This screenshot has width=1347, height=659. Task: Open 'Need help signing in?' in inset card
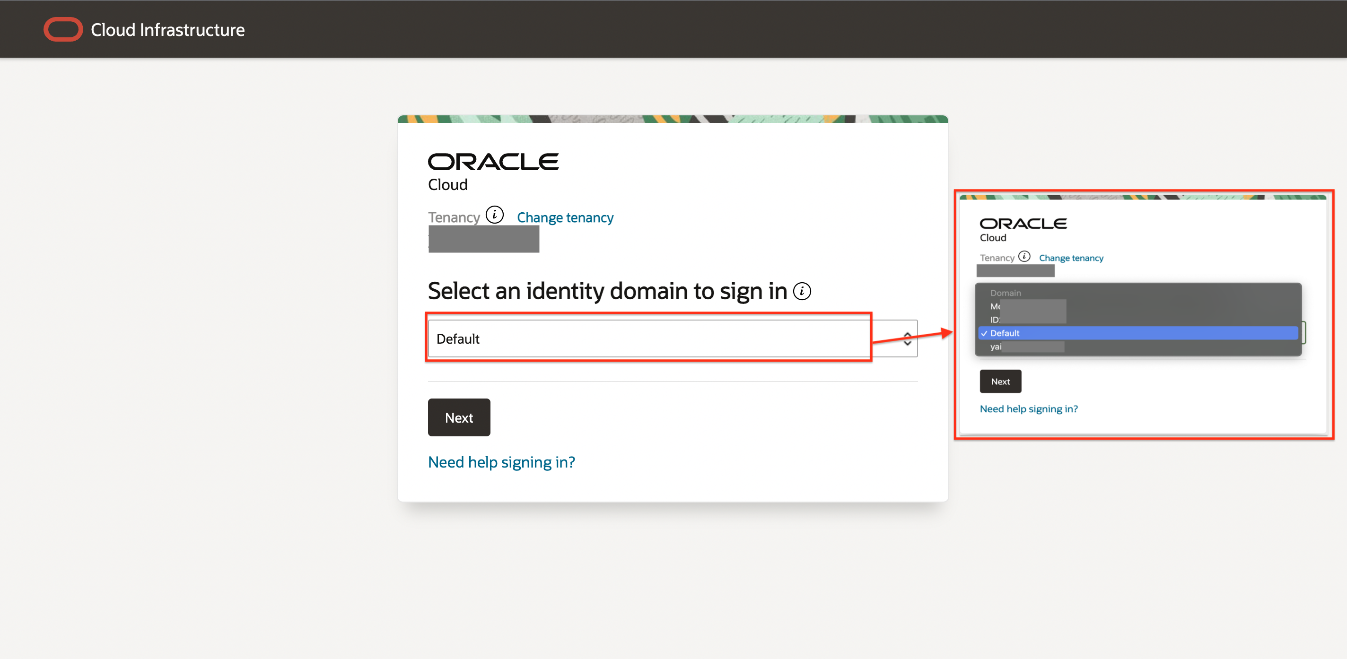point(1028,408)
